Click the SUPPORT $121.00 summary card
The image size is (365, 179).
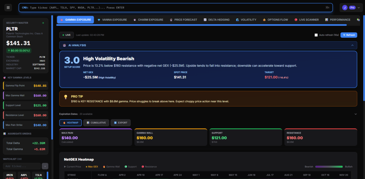coord(246,137)
